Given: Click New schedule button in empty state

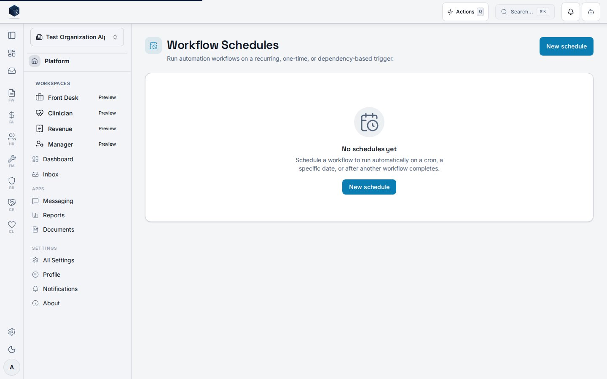Looking at the screenshot, I should tap(369, 187).
